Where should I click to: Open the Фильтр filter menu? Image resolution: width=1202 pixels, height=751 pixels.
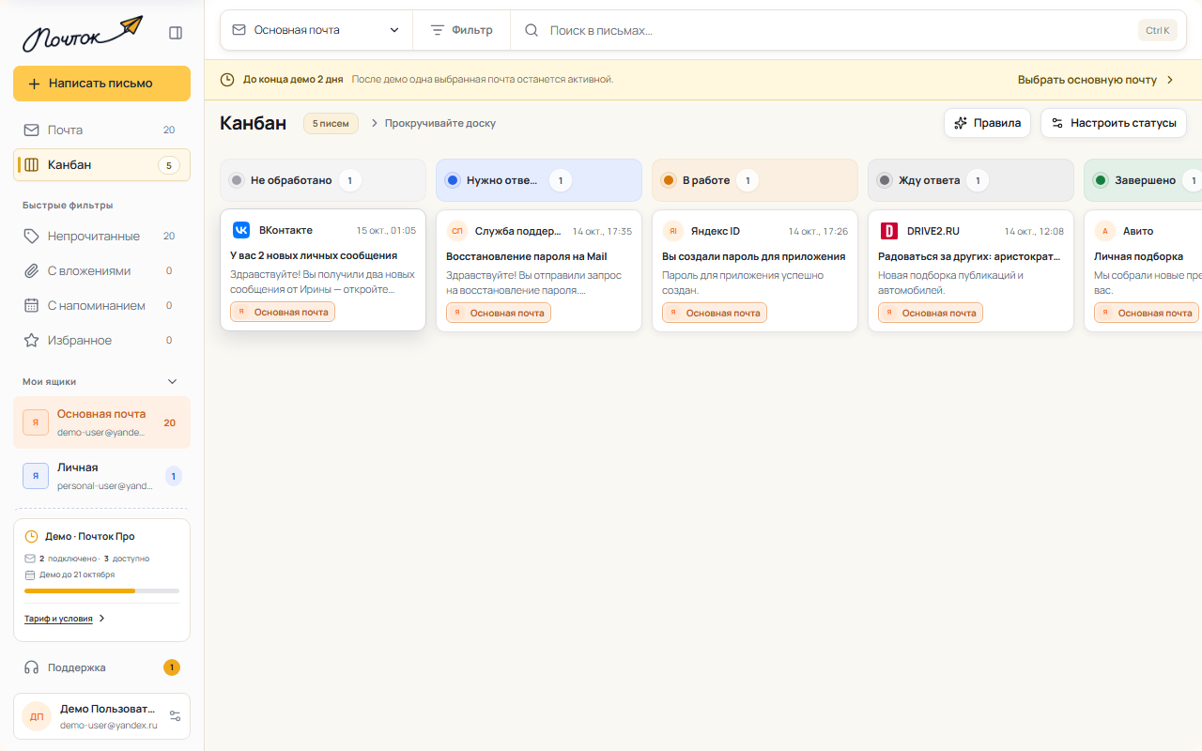(461, 30)
